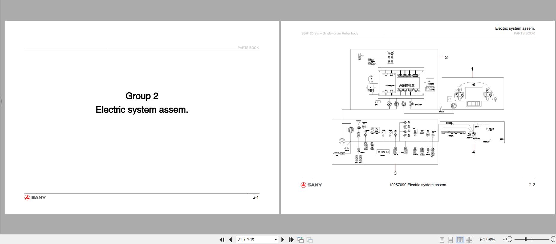Click the previous view icon
The width and height of the screenshot is (556, 244).
click(x=301, y=240)
